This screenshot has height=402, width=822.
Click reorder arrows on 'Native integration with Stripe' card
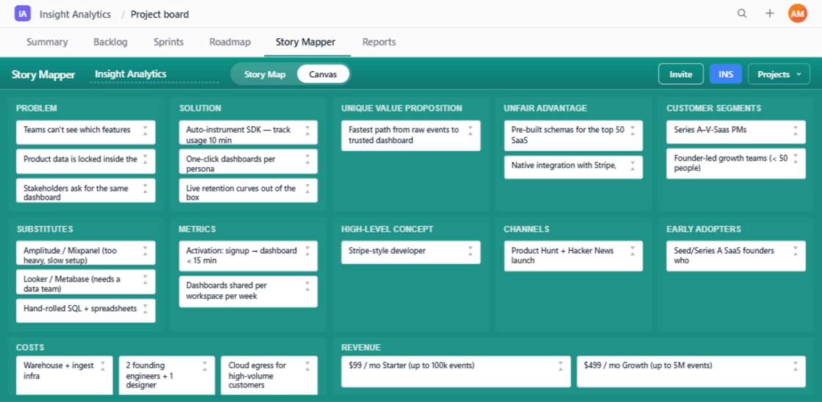click(633, 166)
